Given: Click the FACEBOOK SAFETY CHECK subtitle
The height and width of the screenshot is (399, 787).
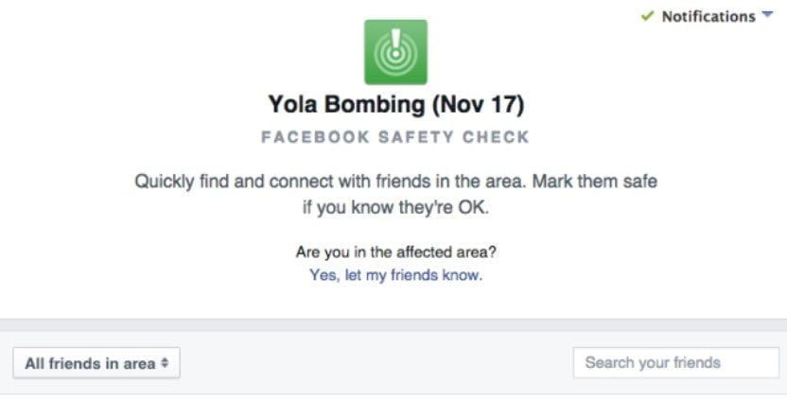Looking at the screenshot, I should tap(395, 137).
